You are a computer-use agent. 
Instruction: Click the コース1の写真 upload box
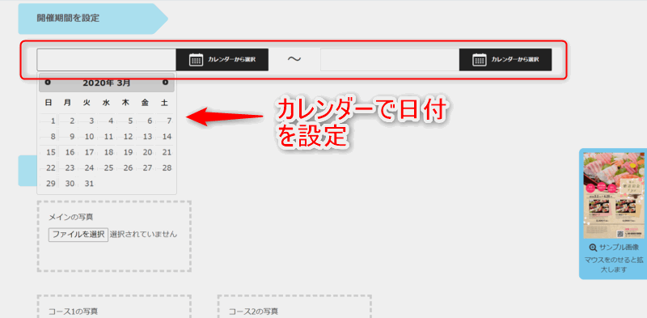coord(114,307)
